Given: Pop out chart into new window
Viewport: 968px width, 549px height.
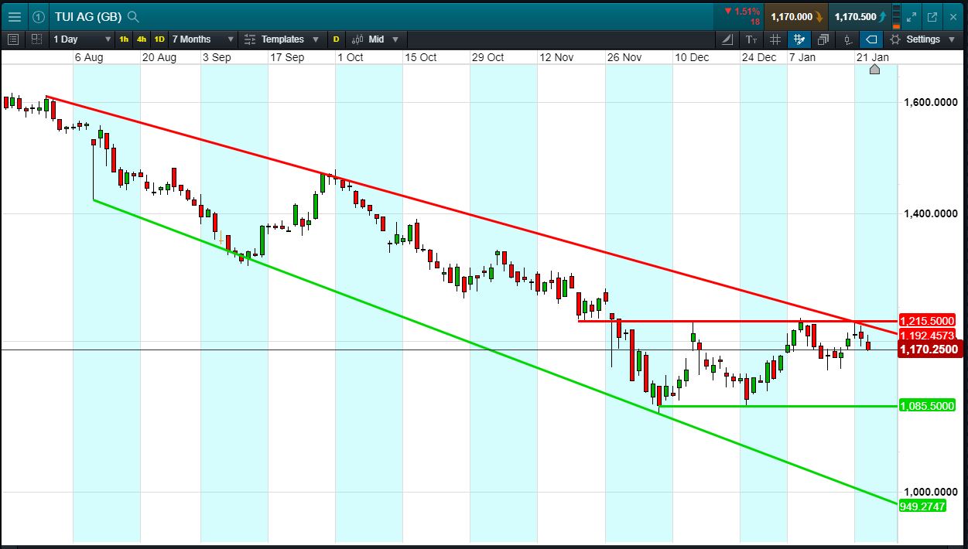Looking at the screenshot, I should [x=932, y=16].
